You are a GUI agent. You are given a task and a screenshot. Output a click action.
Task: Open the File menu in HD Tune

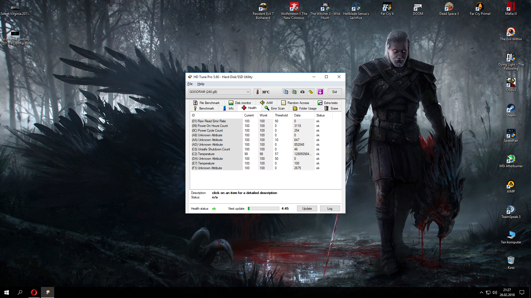pyautogui.click(x=190, y=84)
